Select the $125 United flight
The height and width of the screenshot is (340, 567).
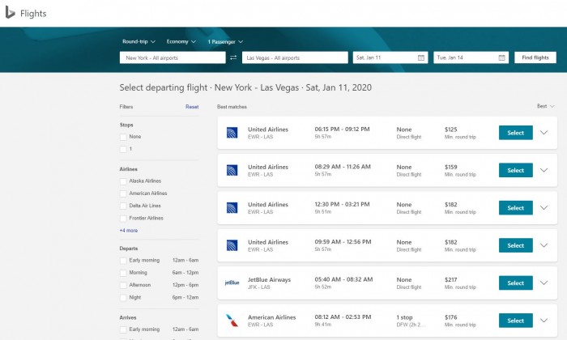(x=516, y=133)
